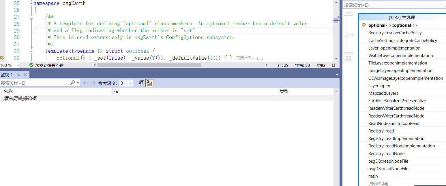446x186 pixels.
Task: Click the 空格 indentation indicator
Action: [x=321, y=65]
